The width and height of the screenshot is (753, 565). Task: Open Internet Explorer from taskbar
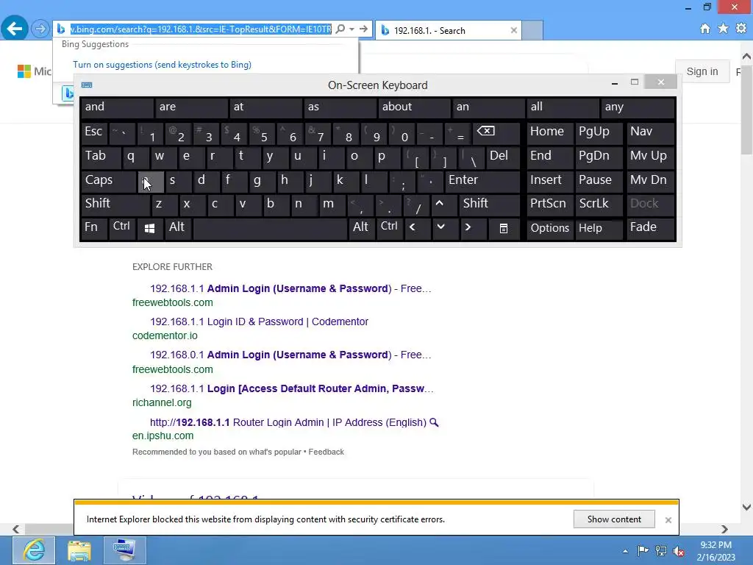coord(34,550)
